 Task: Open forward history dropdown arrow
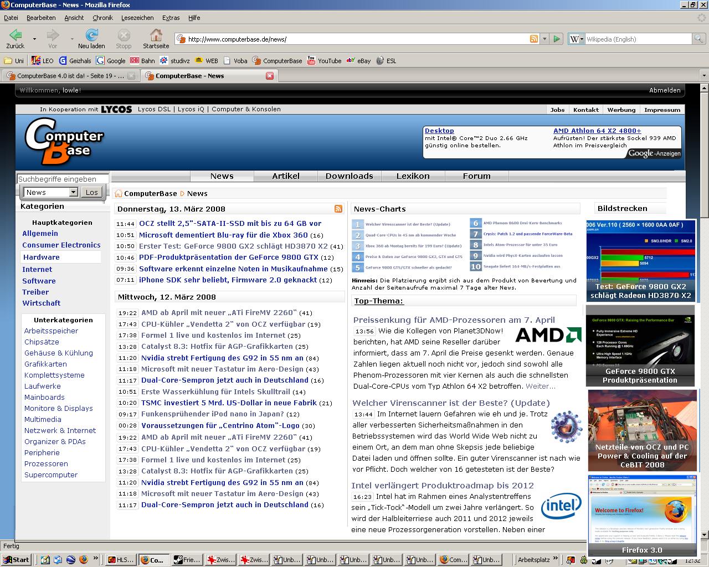[71, 39]
